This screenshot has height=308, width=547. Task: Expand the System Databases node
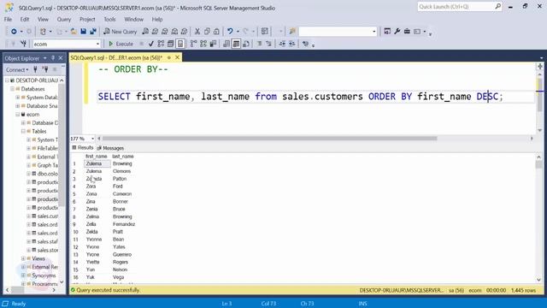[x=17, y=98]
